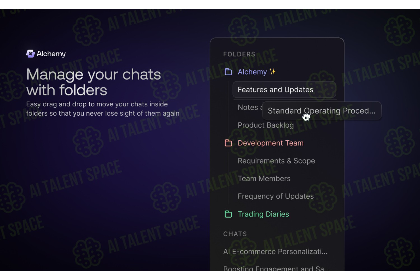Screen dimensions: 420x280
Task: Expand the Alchemy folder label
Action: click(x=252, y=72)
